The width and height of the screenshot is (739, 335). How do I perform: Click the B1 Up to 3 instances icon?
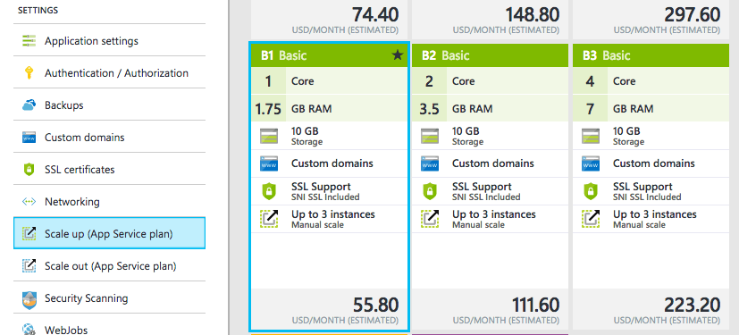coord(269,219)
